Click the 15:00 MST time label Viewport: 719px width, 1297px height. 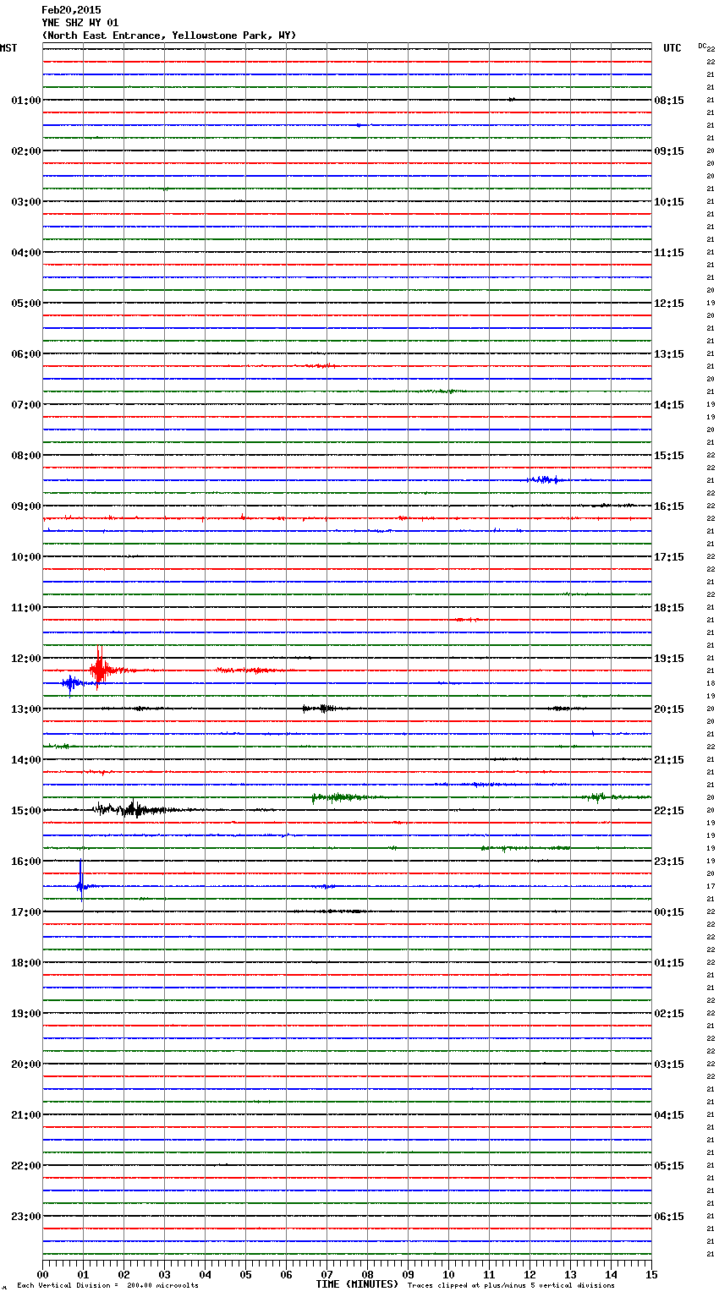(26, 811)
